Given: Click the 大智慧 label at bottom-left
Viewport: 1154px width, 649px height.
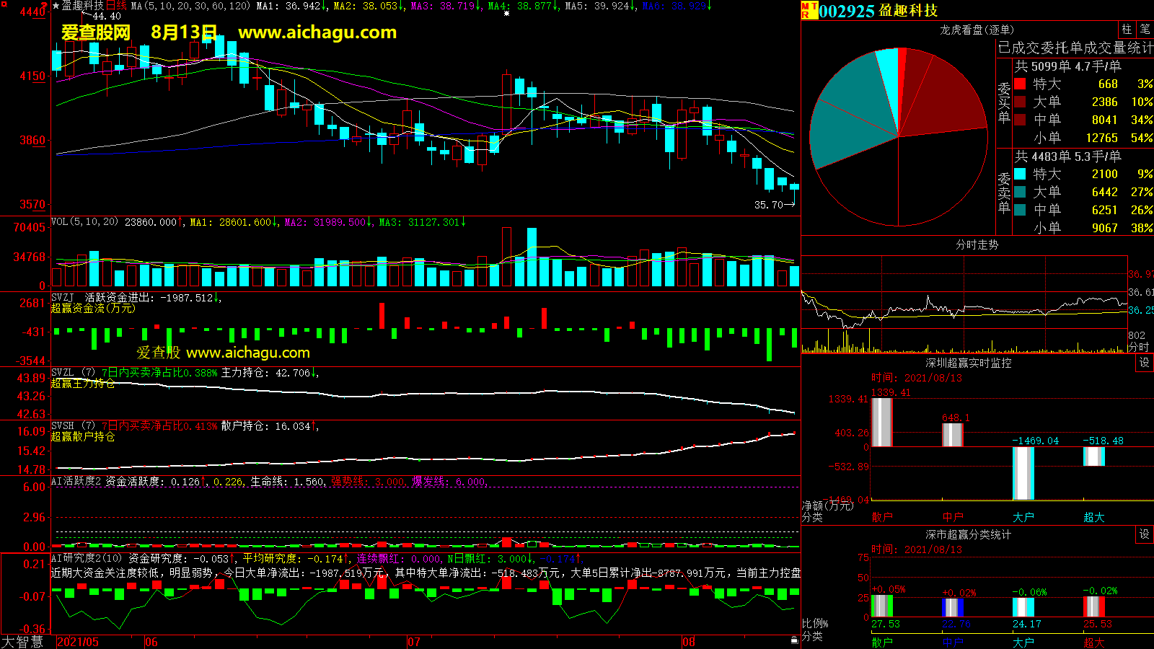Looking at the screenshot, I should coord(22,642).
